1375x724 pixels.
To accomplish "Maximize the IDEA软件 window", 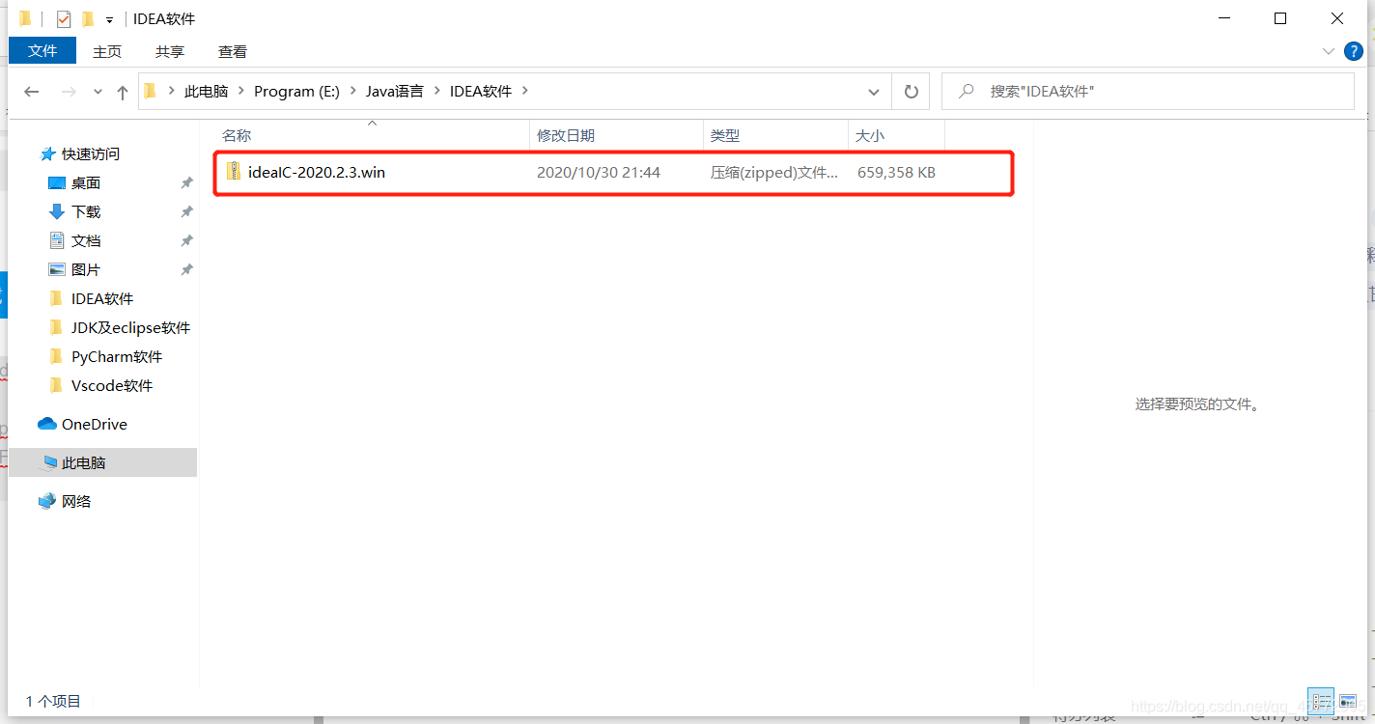I will [1280, 18].
